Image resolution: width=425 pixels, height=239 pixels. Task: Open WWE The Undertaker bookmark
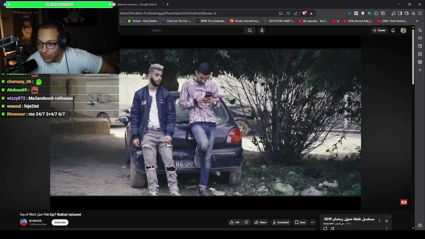[x=211, y=21]
